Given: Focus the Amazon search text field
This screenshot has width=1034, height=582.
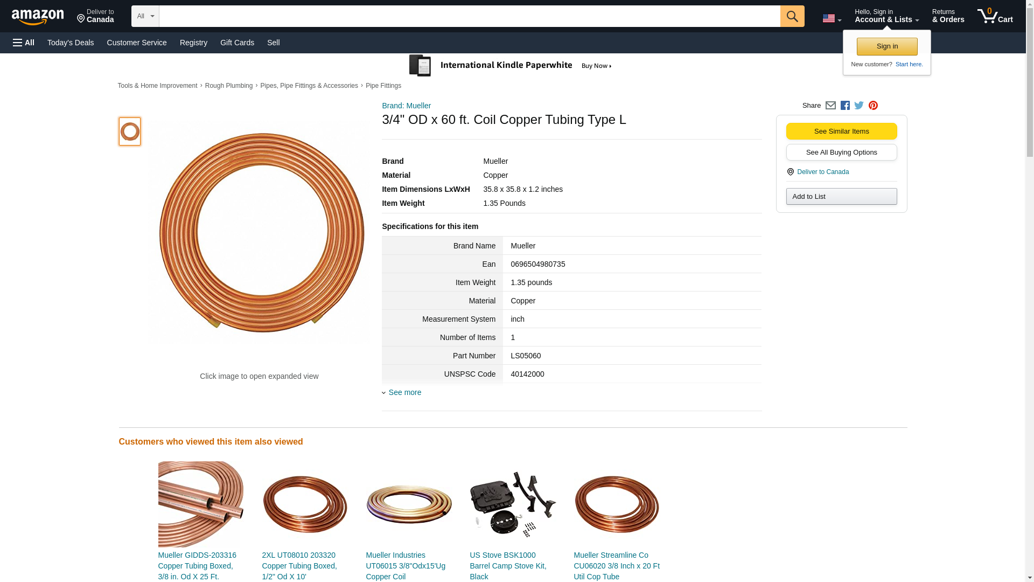Looking at the screenshot, I should tap(469, 16).
